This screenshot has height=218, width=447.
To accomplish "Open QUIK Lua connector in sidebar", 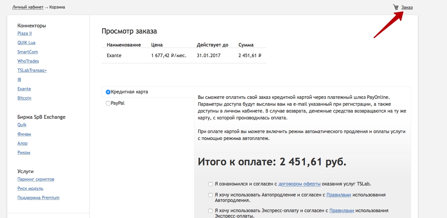I will [26, 43].
